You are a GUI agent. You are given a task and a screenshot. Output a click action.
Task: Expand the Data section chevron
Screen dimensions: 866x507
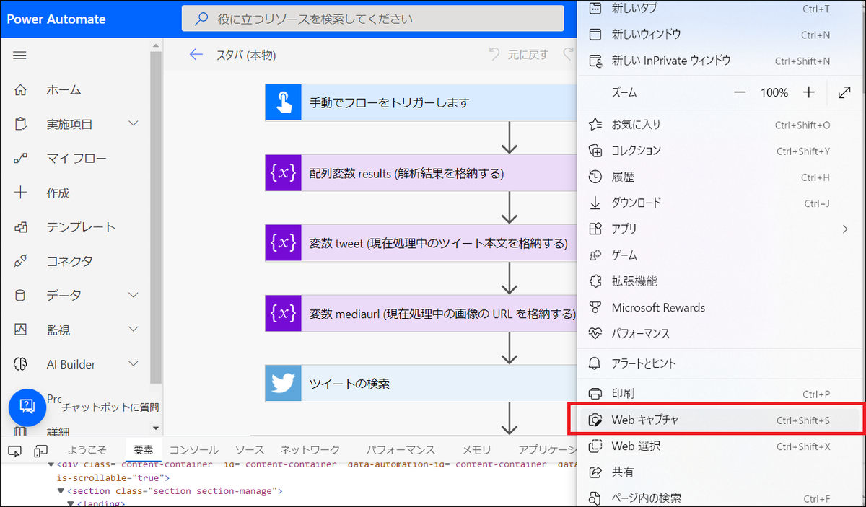tap(134, 295)
